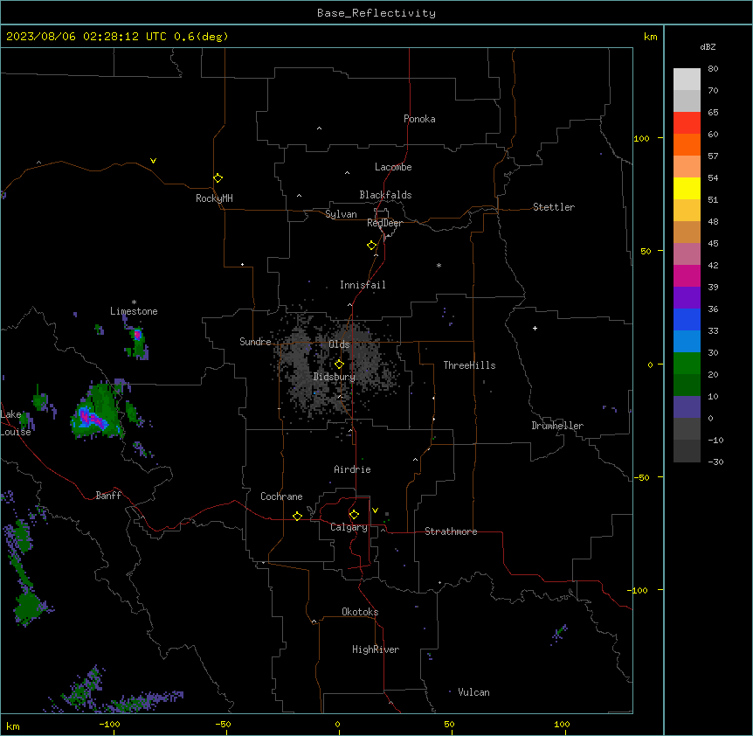Select the Sundre label
The height and width of the screenshot is (736, 753).
[x=255, y=342]
